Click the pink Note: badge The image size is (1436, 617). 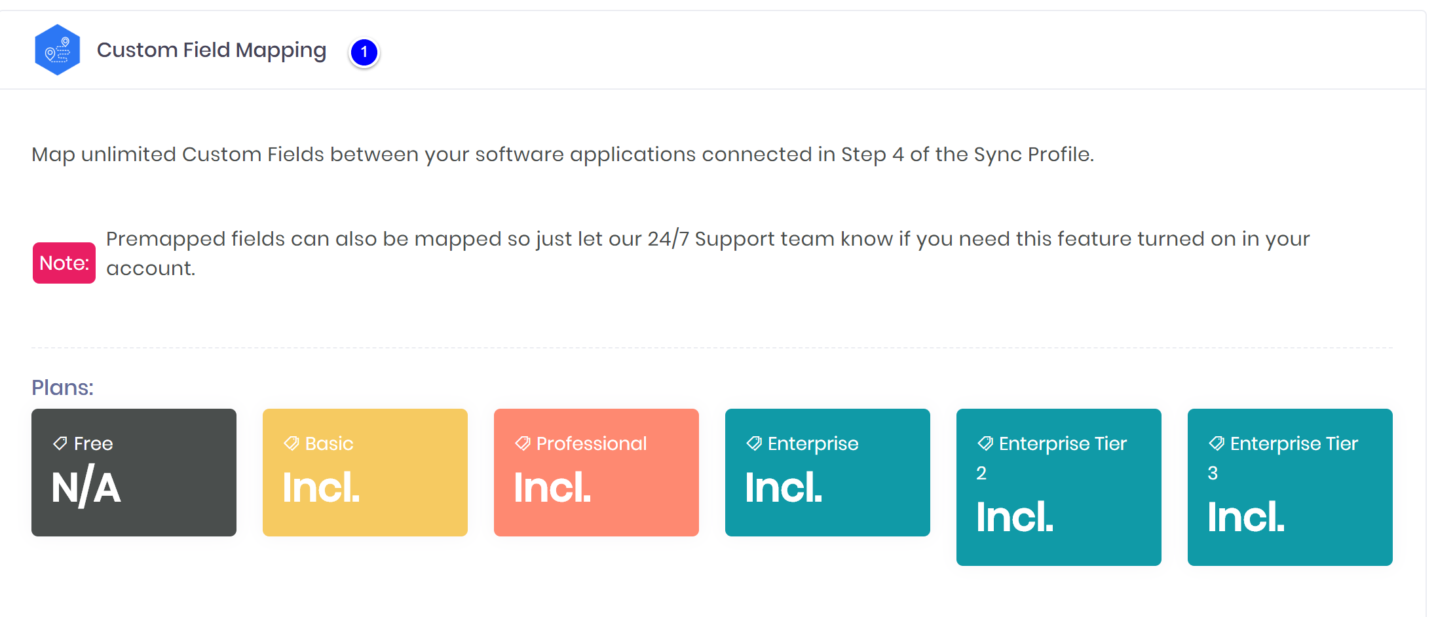point(64,263)
